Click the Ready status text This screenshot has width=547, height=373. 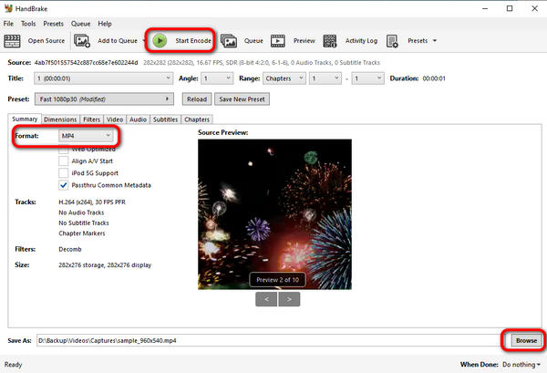coord(14,365)
